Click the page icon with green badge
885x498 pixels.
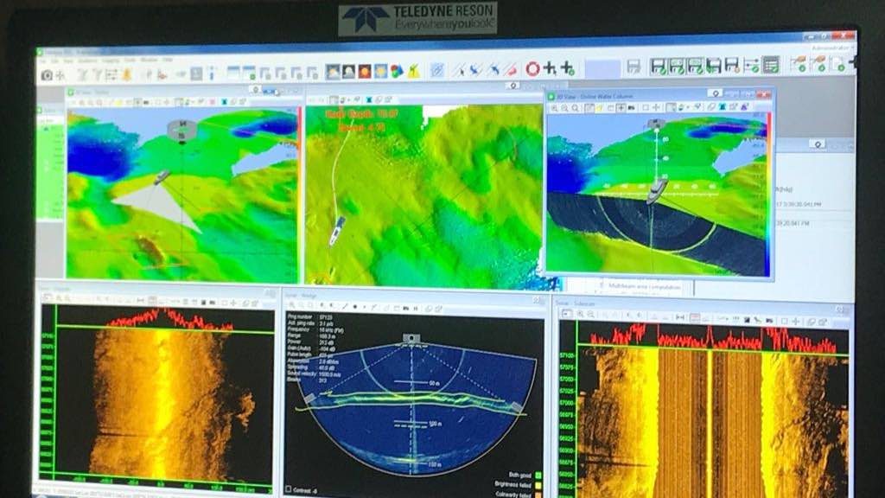(x=838, y=63)
